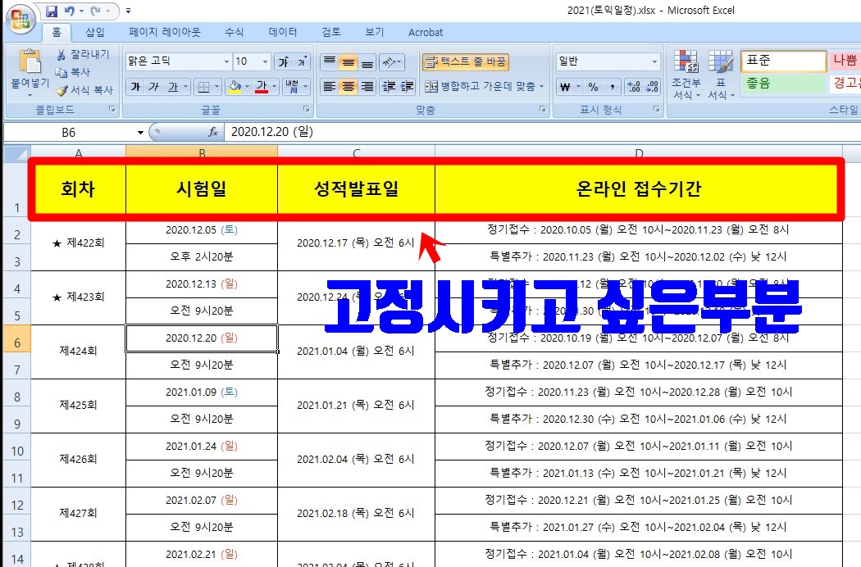Open the 맞춤 group dialog launcher
This screenshot has height=567, width=861.
pyautogui.click(x=543, y=109)
